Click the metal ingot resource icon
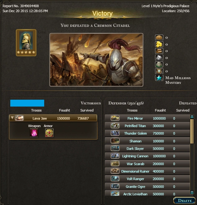 pyautogui.click(x=159, y=58)
